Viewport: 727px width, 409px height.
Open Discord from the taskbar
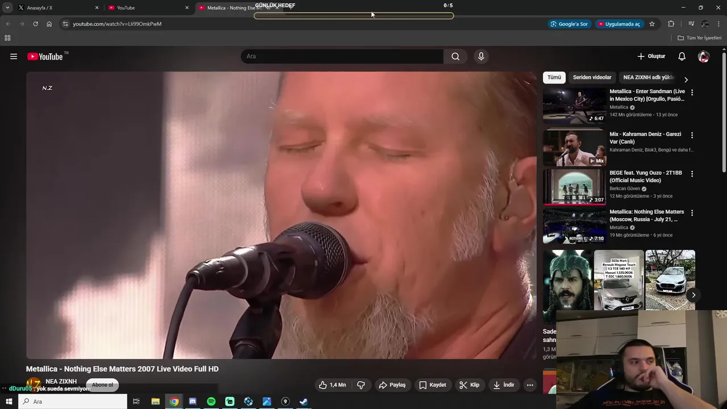tap(193, 402)
